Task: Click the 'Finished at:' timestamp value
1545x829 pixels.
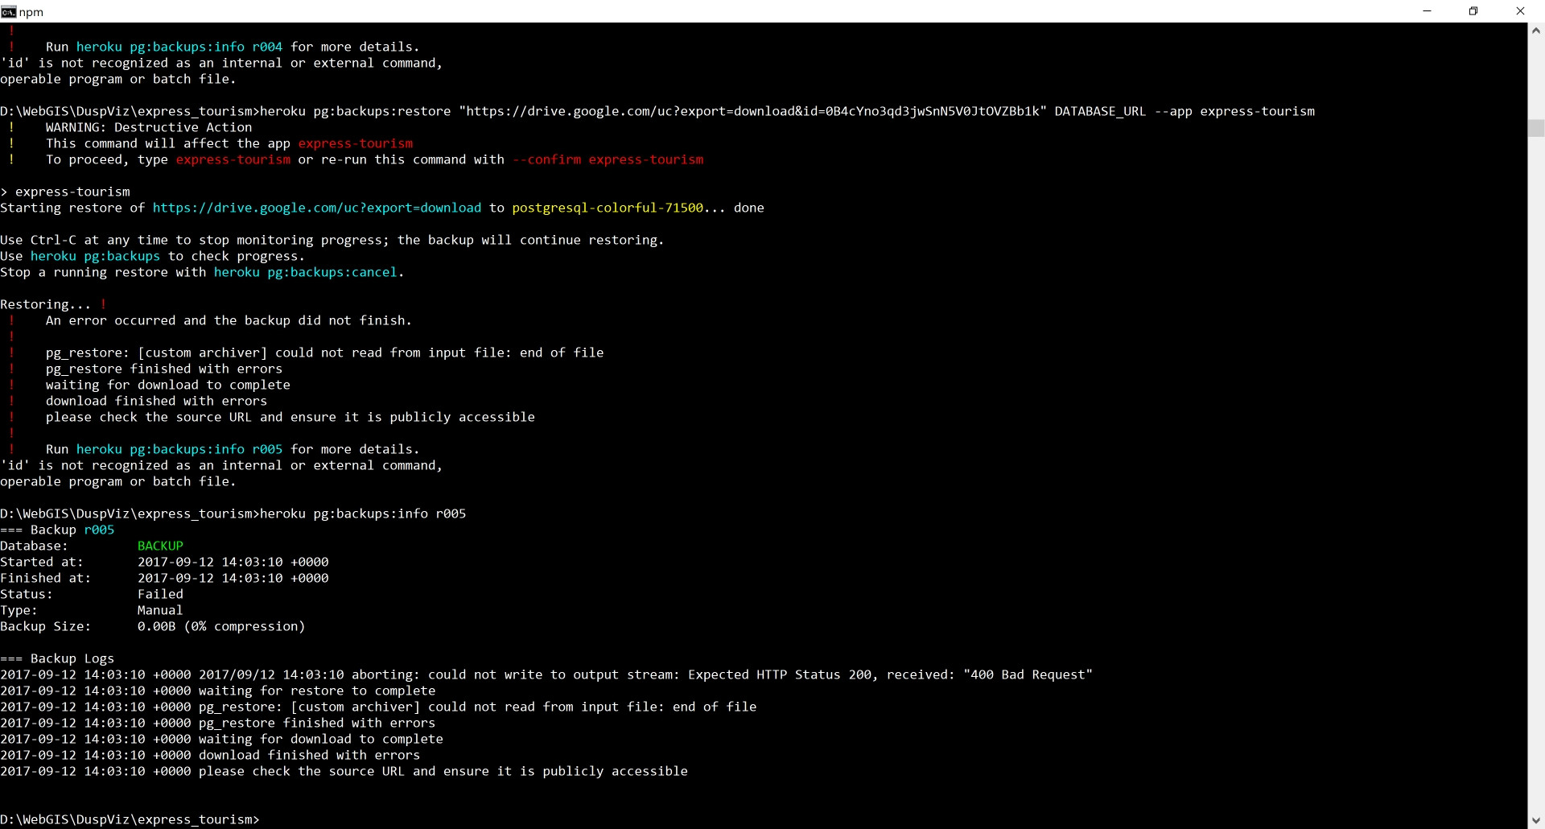Action: click(x=233, y=578)
